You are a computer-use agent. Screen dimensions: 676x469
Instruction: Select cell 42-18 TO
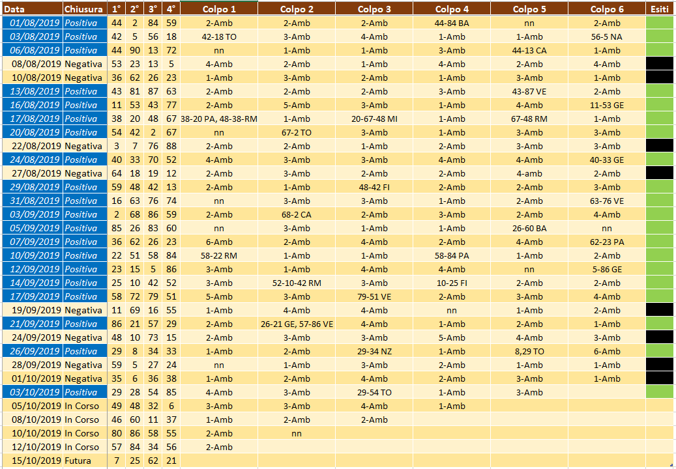(219, 36)
